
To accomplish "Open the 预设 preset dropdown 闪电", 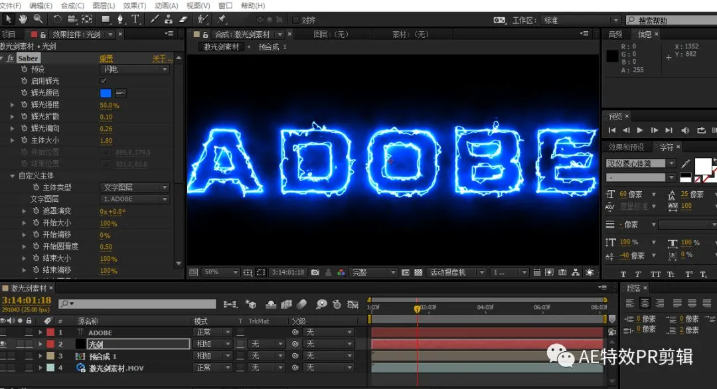I will pyautogui.click(x=135, y=70).
